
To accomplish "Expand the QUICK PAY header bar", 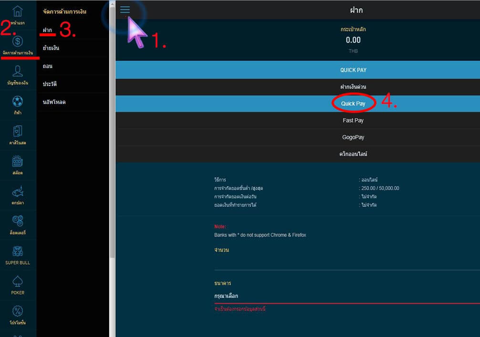I will pos(298,70).
